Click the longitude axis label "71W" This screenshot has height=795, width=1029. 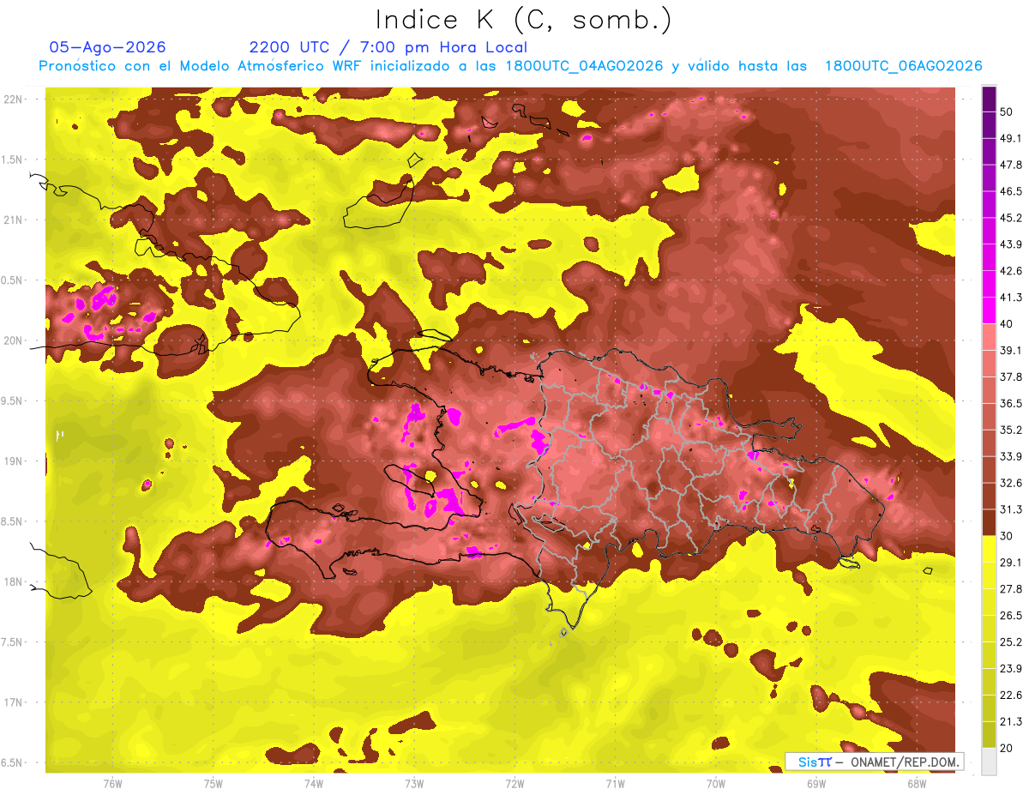click(x=615, y=784)
